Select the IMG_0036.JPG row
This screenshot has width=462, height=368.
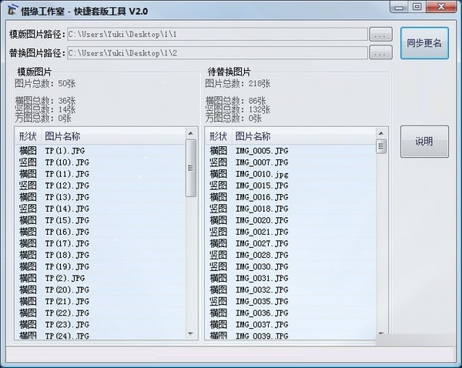pyautogui.click(x=290, y=313)
